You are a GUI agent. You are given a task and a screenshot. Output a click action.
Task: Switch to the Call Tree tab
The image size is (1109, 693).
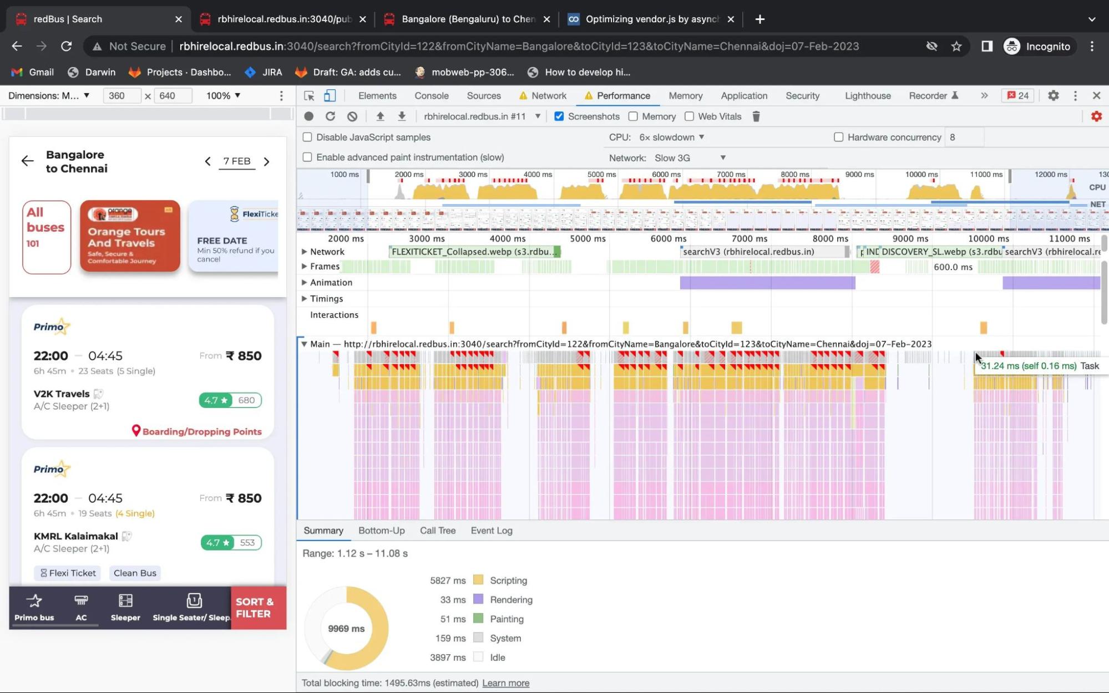[438, 529]
